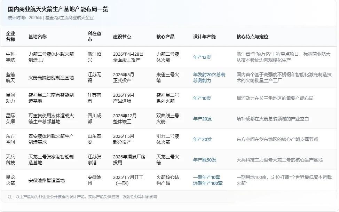Select the 2026年12月整体竣工 cell
Screen dimensions: 339x212
coord(125,119)
